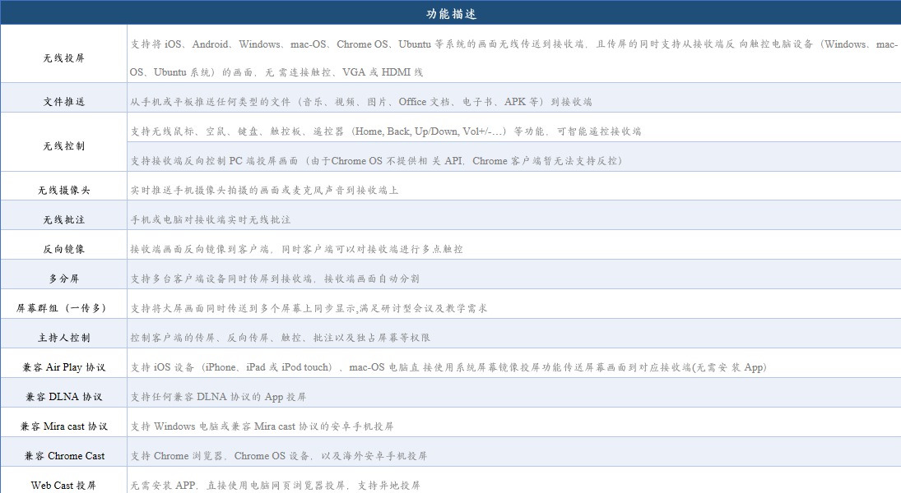Select the 无线批注 feature cell
The width and height of the screenshot is (901, 493).
pos(64,219)
